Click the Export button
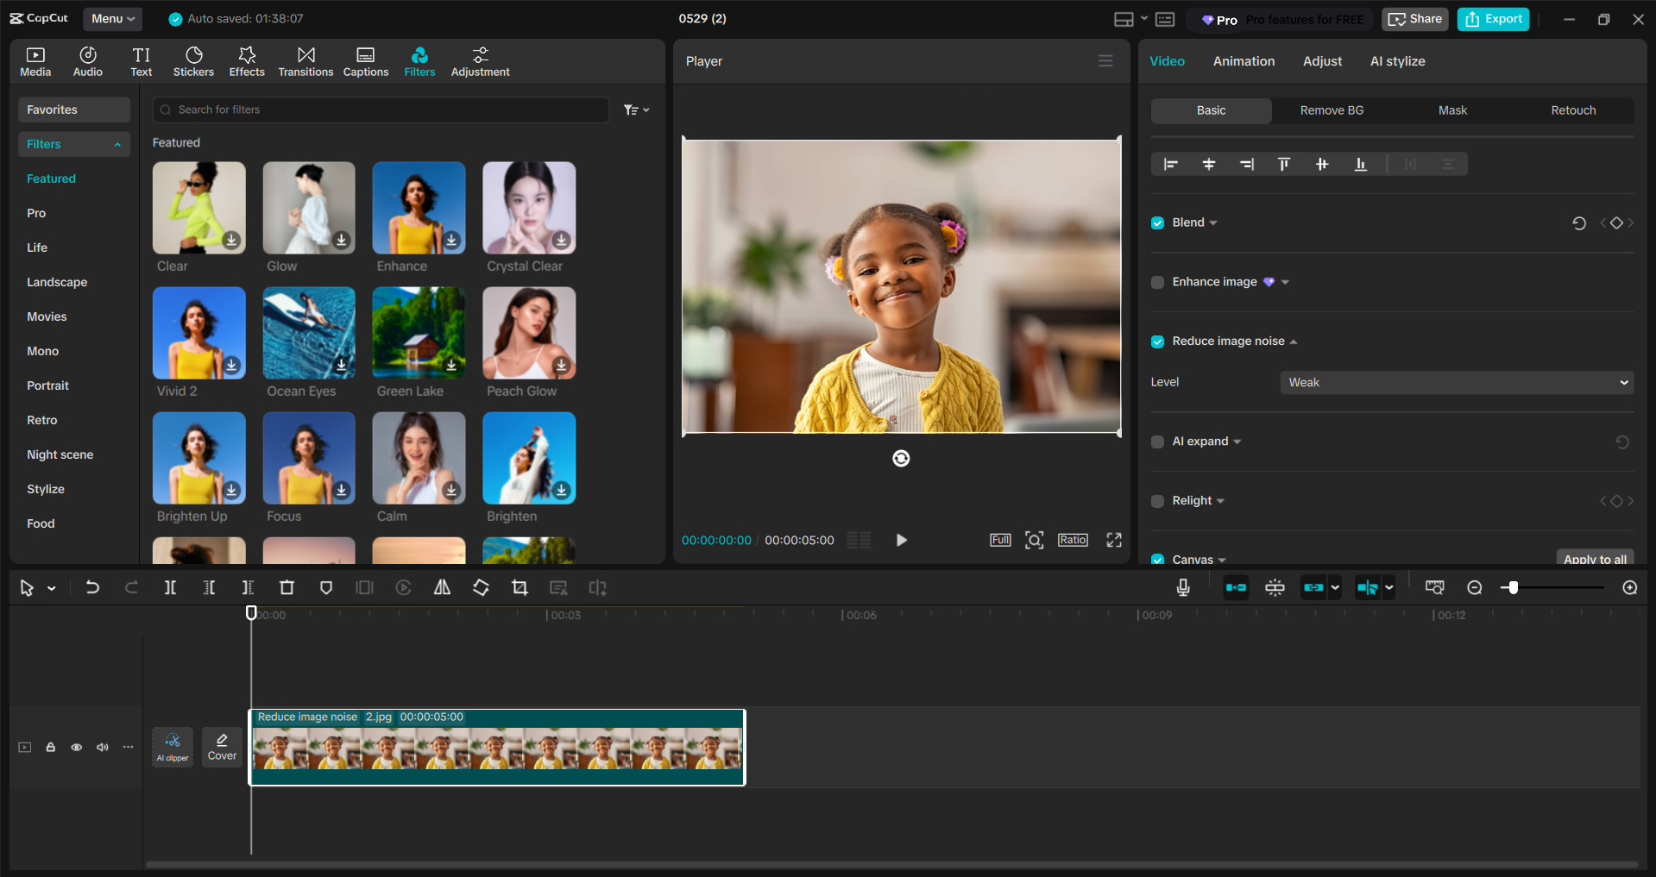This screenshot has height=877, width=1656. pyautogui.click(x=1492, y=18)
